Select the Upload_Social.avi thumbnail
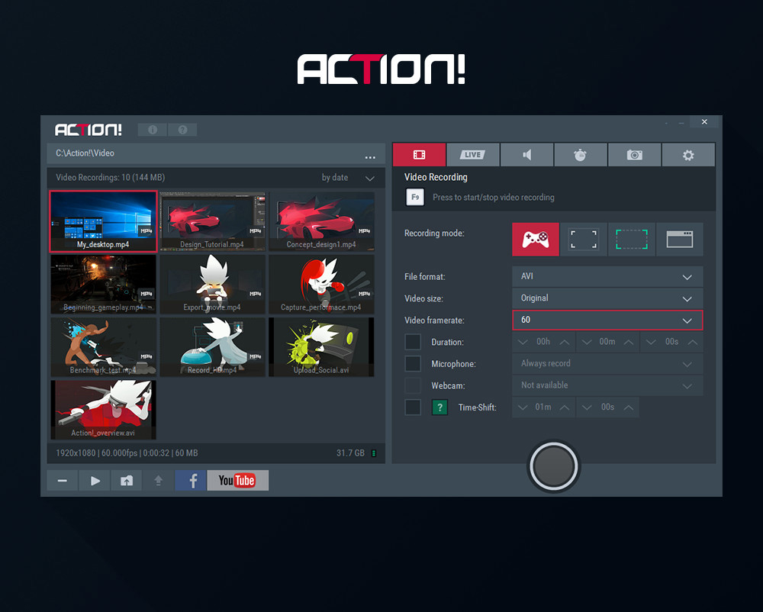Viewport: 763px width, 612px height. [x=322, y=347]
